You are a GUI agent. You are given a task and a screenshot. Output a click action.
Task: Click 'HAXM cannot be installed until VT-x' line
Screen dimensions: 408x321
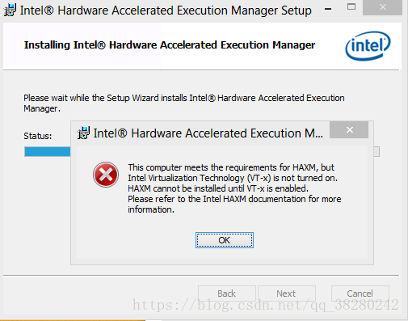(218, 188)
